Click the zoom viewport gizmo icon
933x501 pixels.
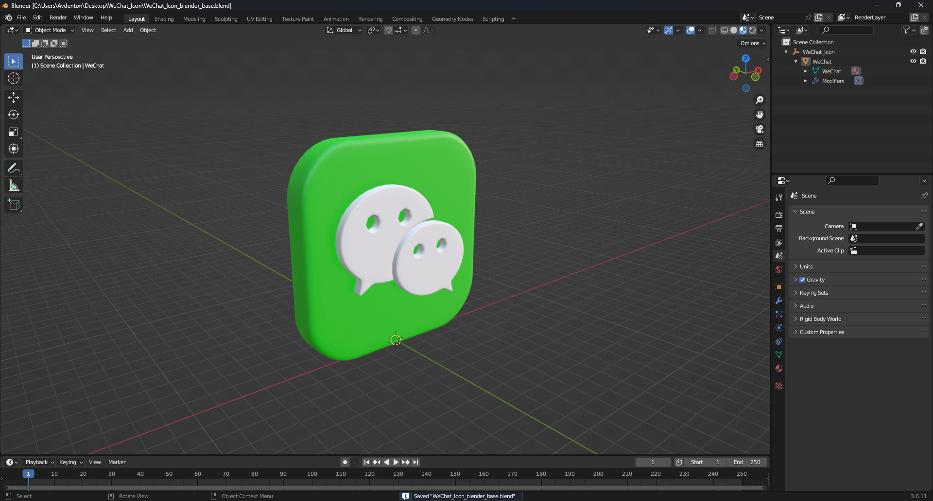pos(760,100)
